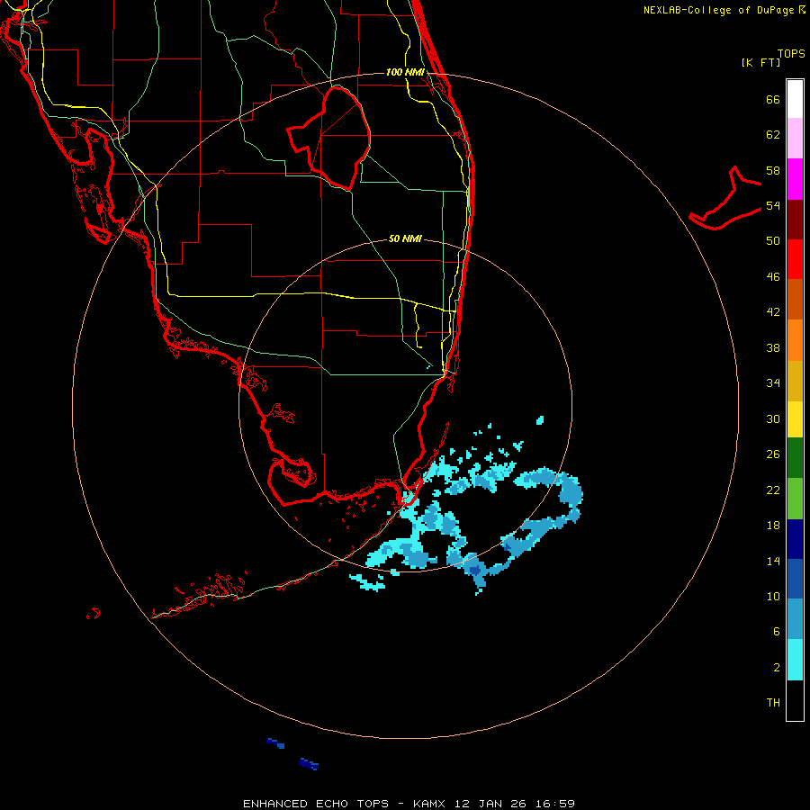
Task: Select the magenta swatch in the legend
Action: (x=795, y=179)
